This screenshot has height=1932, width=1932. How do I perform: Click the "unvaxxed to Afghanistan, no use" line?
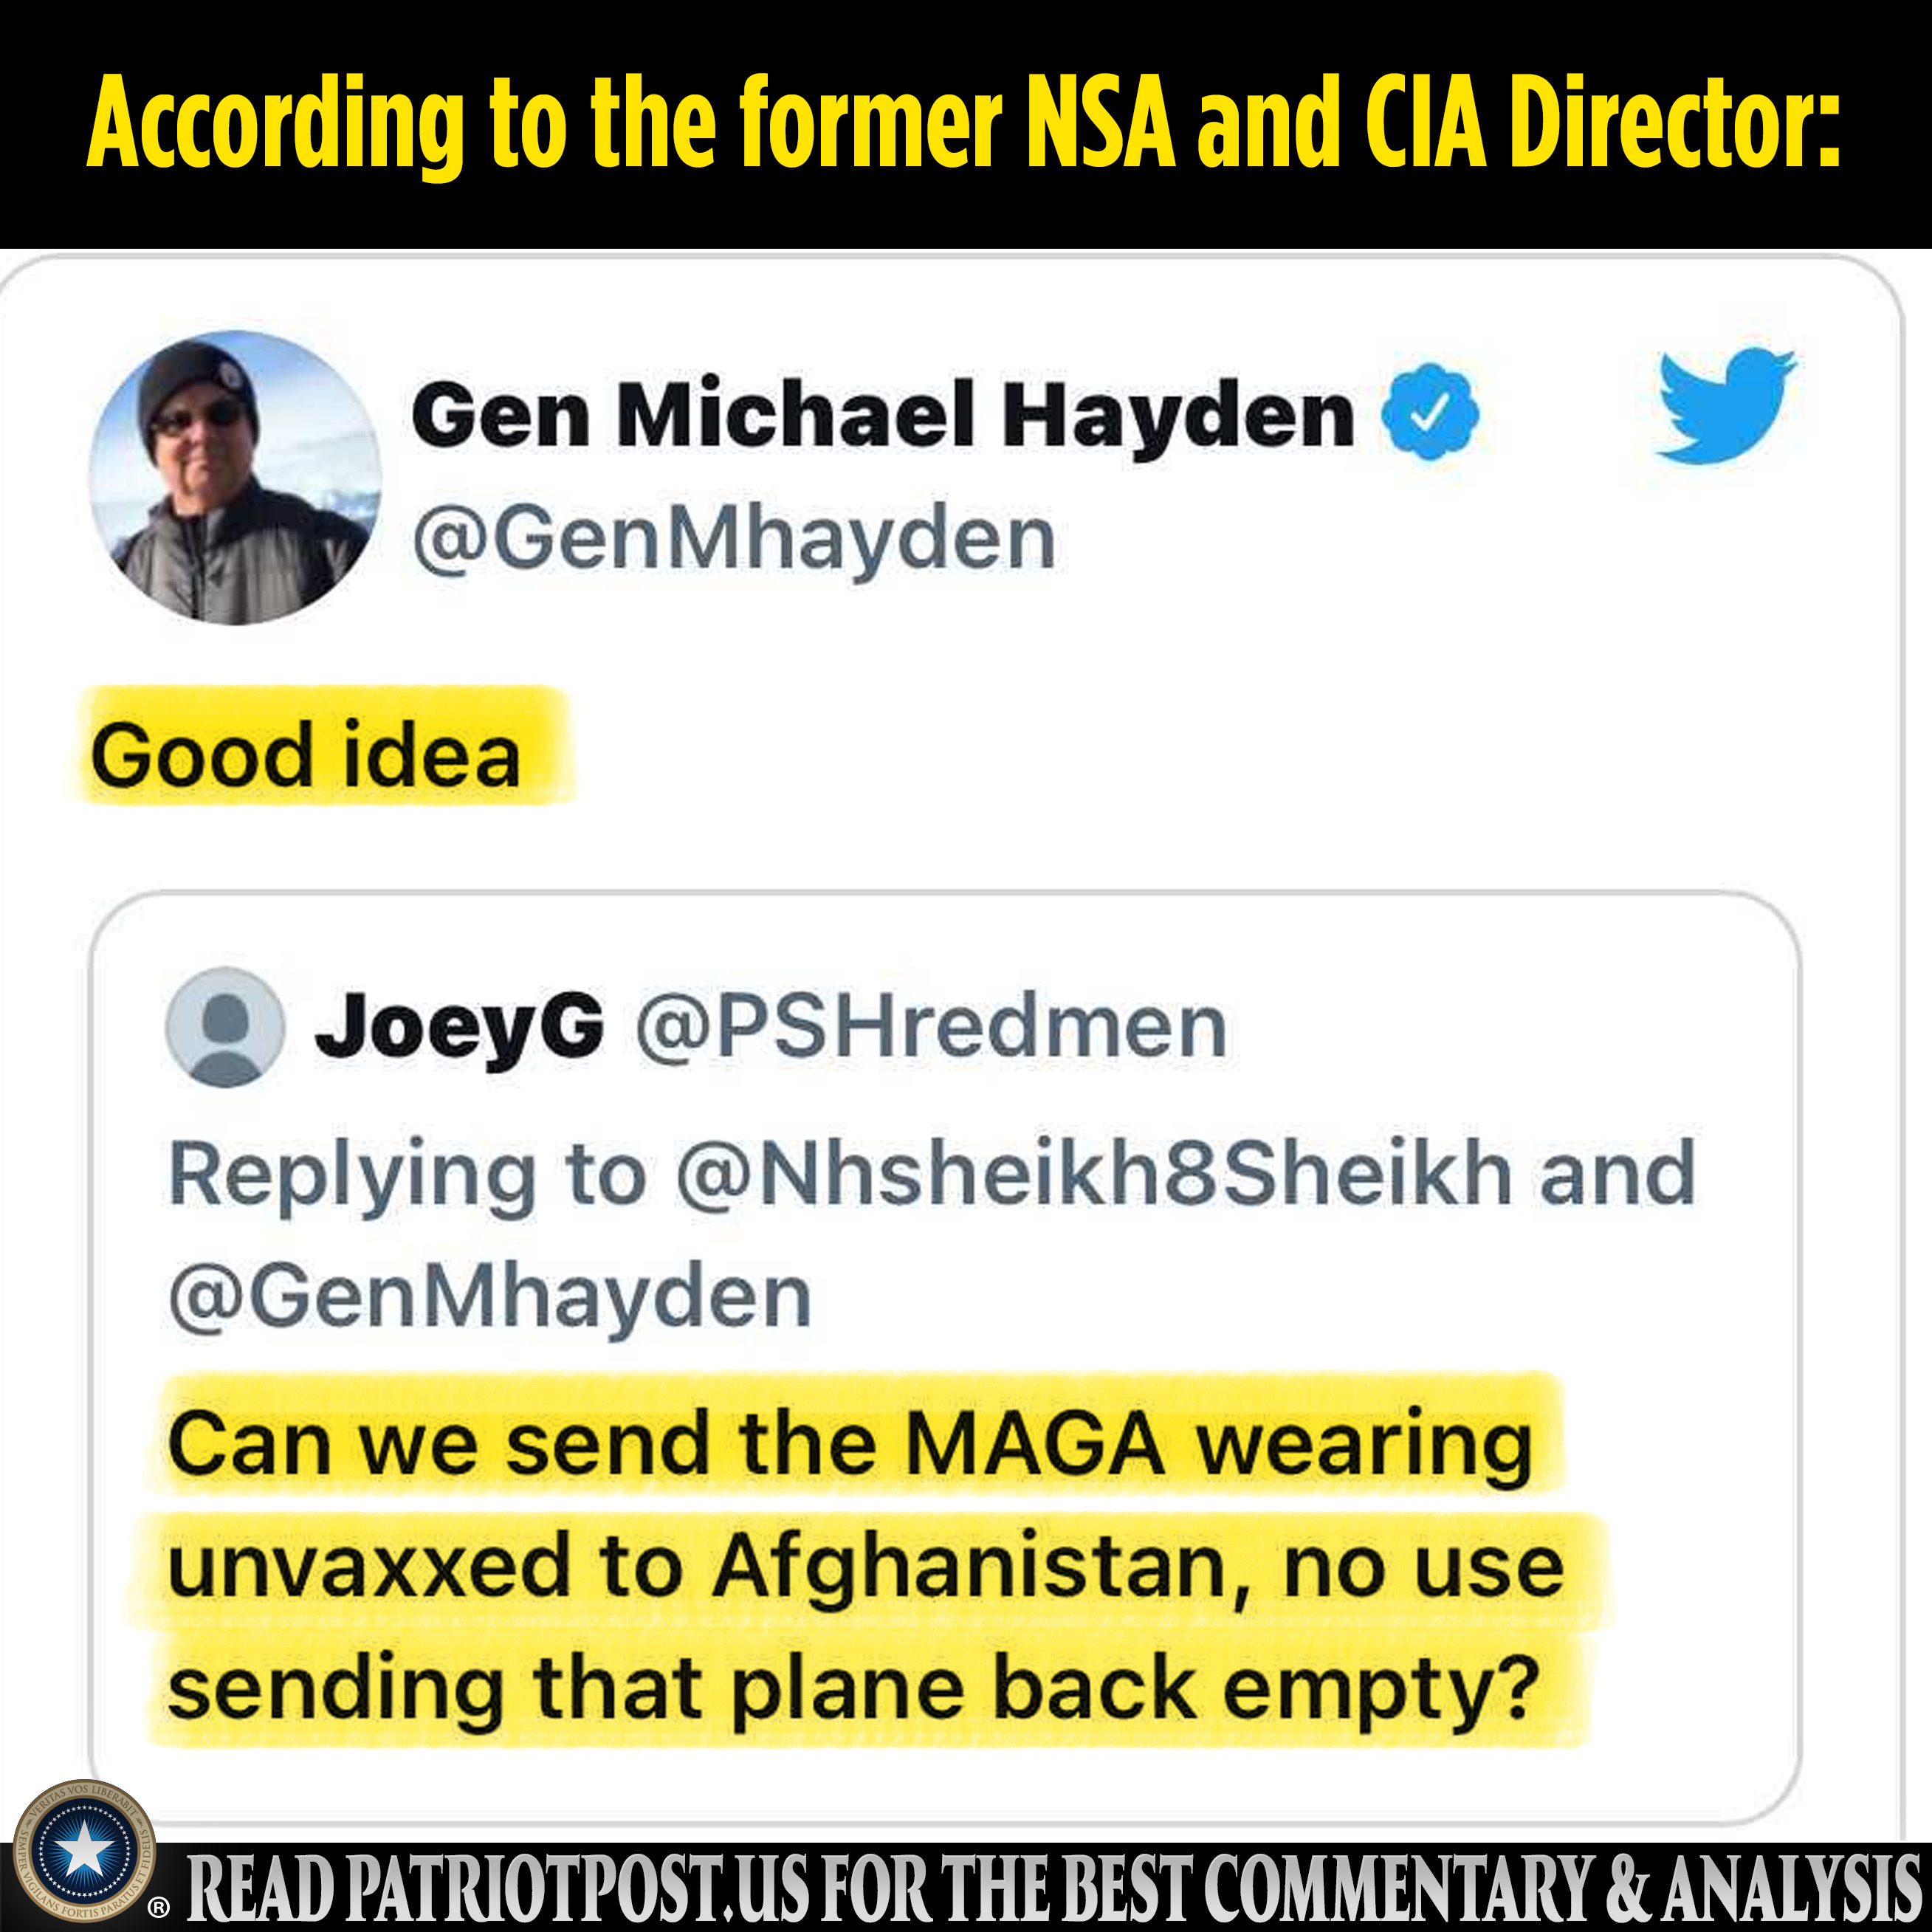tap(866, 1567)
